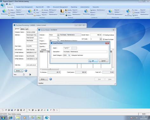
Task: Click the help icon in quick access bar
Action: tap(7, 4)
